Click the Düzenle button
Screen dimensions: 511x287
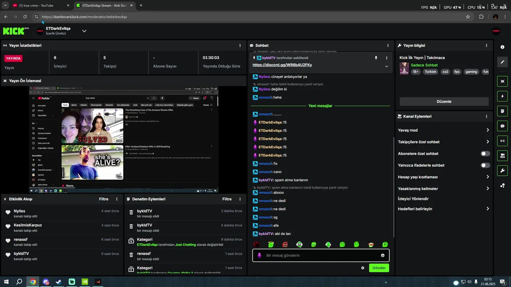pos(444,102)
